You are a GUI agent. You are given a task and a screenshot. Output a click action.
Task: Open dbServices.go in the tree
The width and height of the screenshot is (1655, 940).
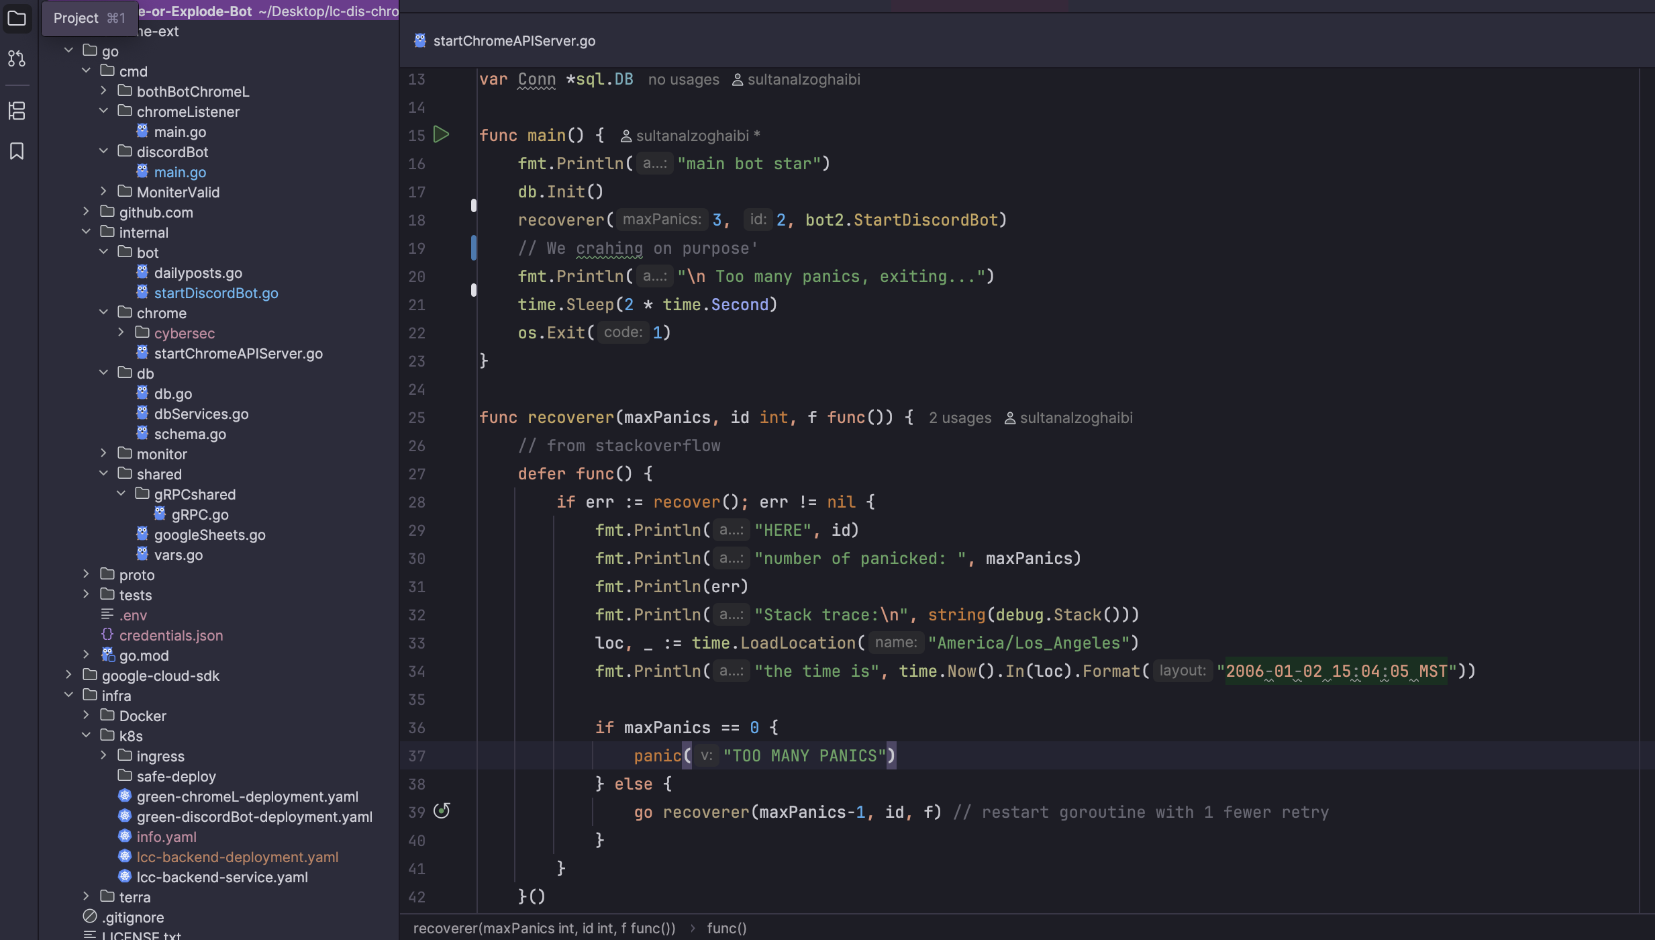coord(201,414)
